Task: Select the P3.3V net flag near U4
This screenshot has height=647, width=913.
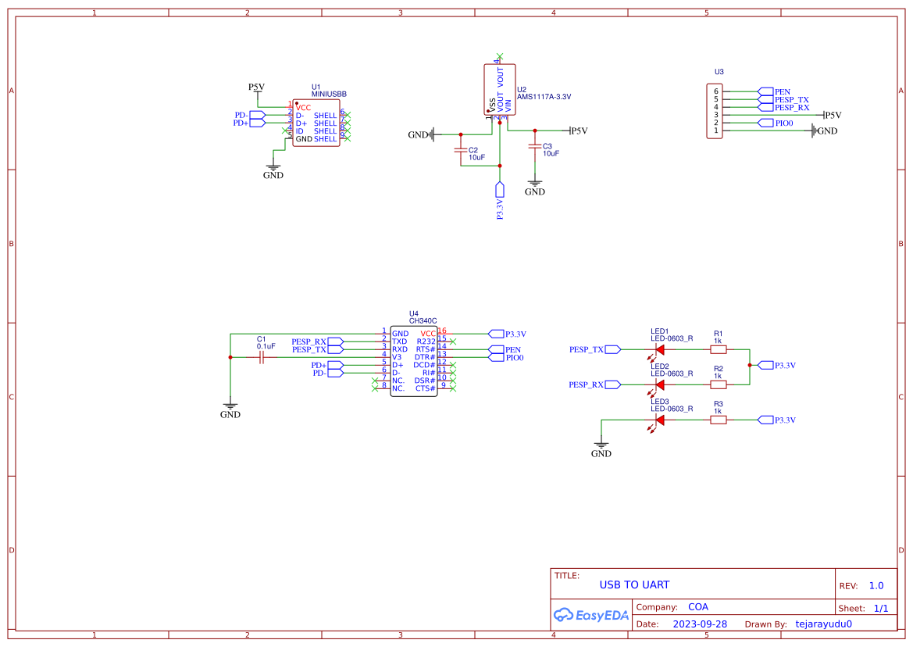Action: (x=496, y=333)
